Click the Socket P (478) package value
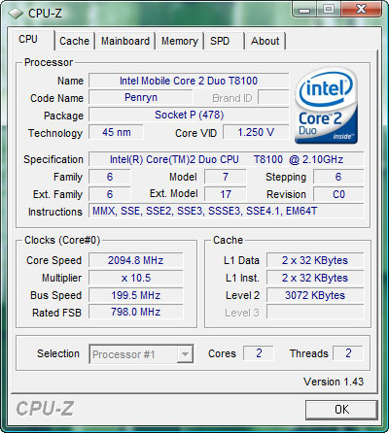Screen dimensions: 389x433 [189, 115]
